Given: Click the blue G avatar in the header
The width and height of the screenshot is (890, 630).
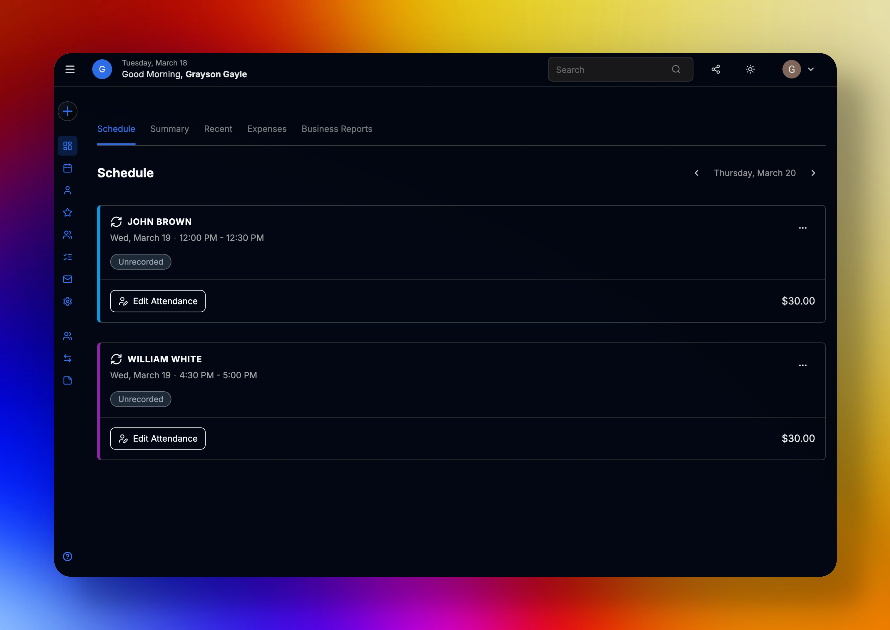Looking at the screenshot, I should point(102,70).
